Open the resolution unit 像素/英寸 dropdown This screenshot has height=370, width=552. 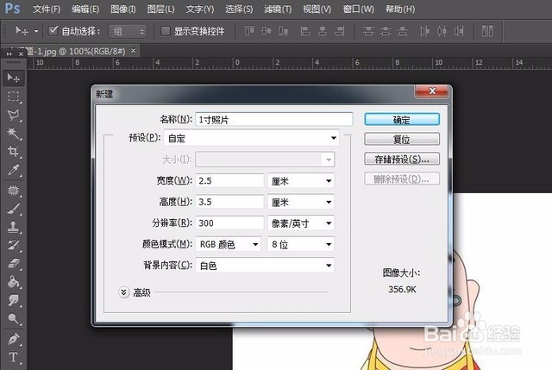[301, 223]
